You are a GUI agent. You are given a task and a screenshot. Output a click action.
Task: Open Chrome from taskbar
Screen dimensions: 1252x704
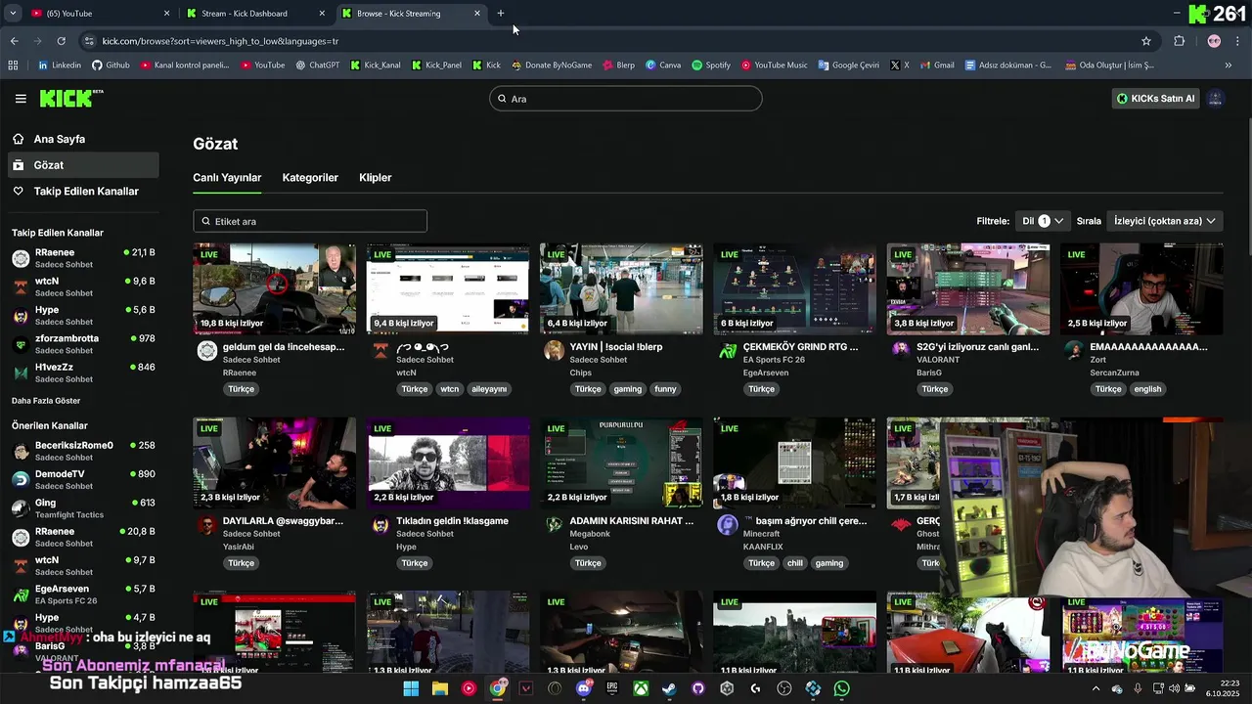tap(498, 688)
